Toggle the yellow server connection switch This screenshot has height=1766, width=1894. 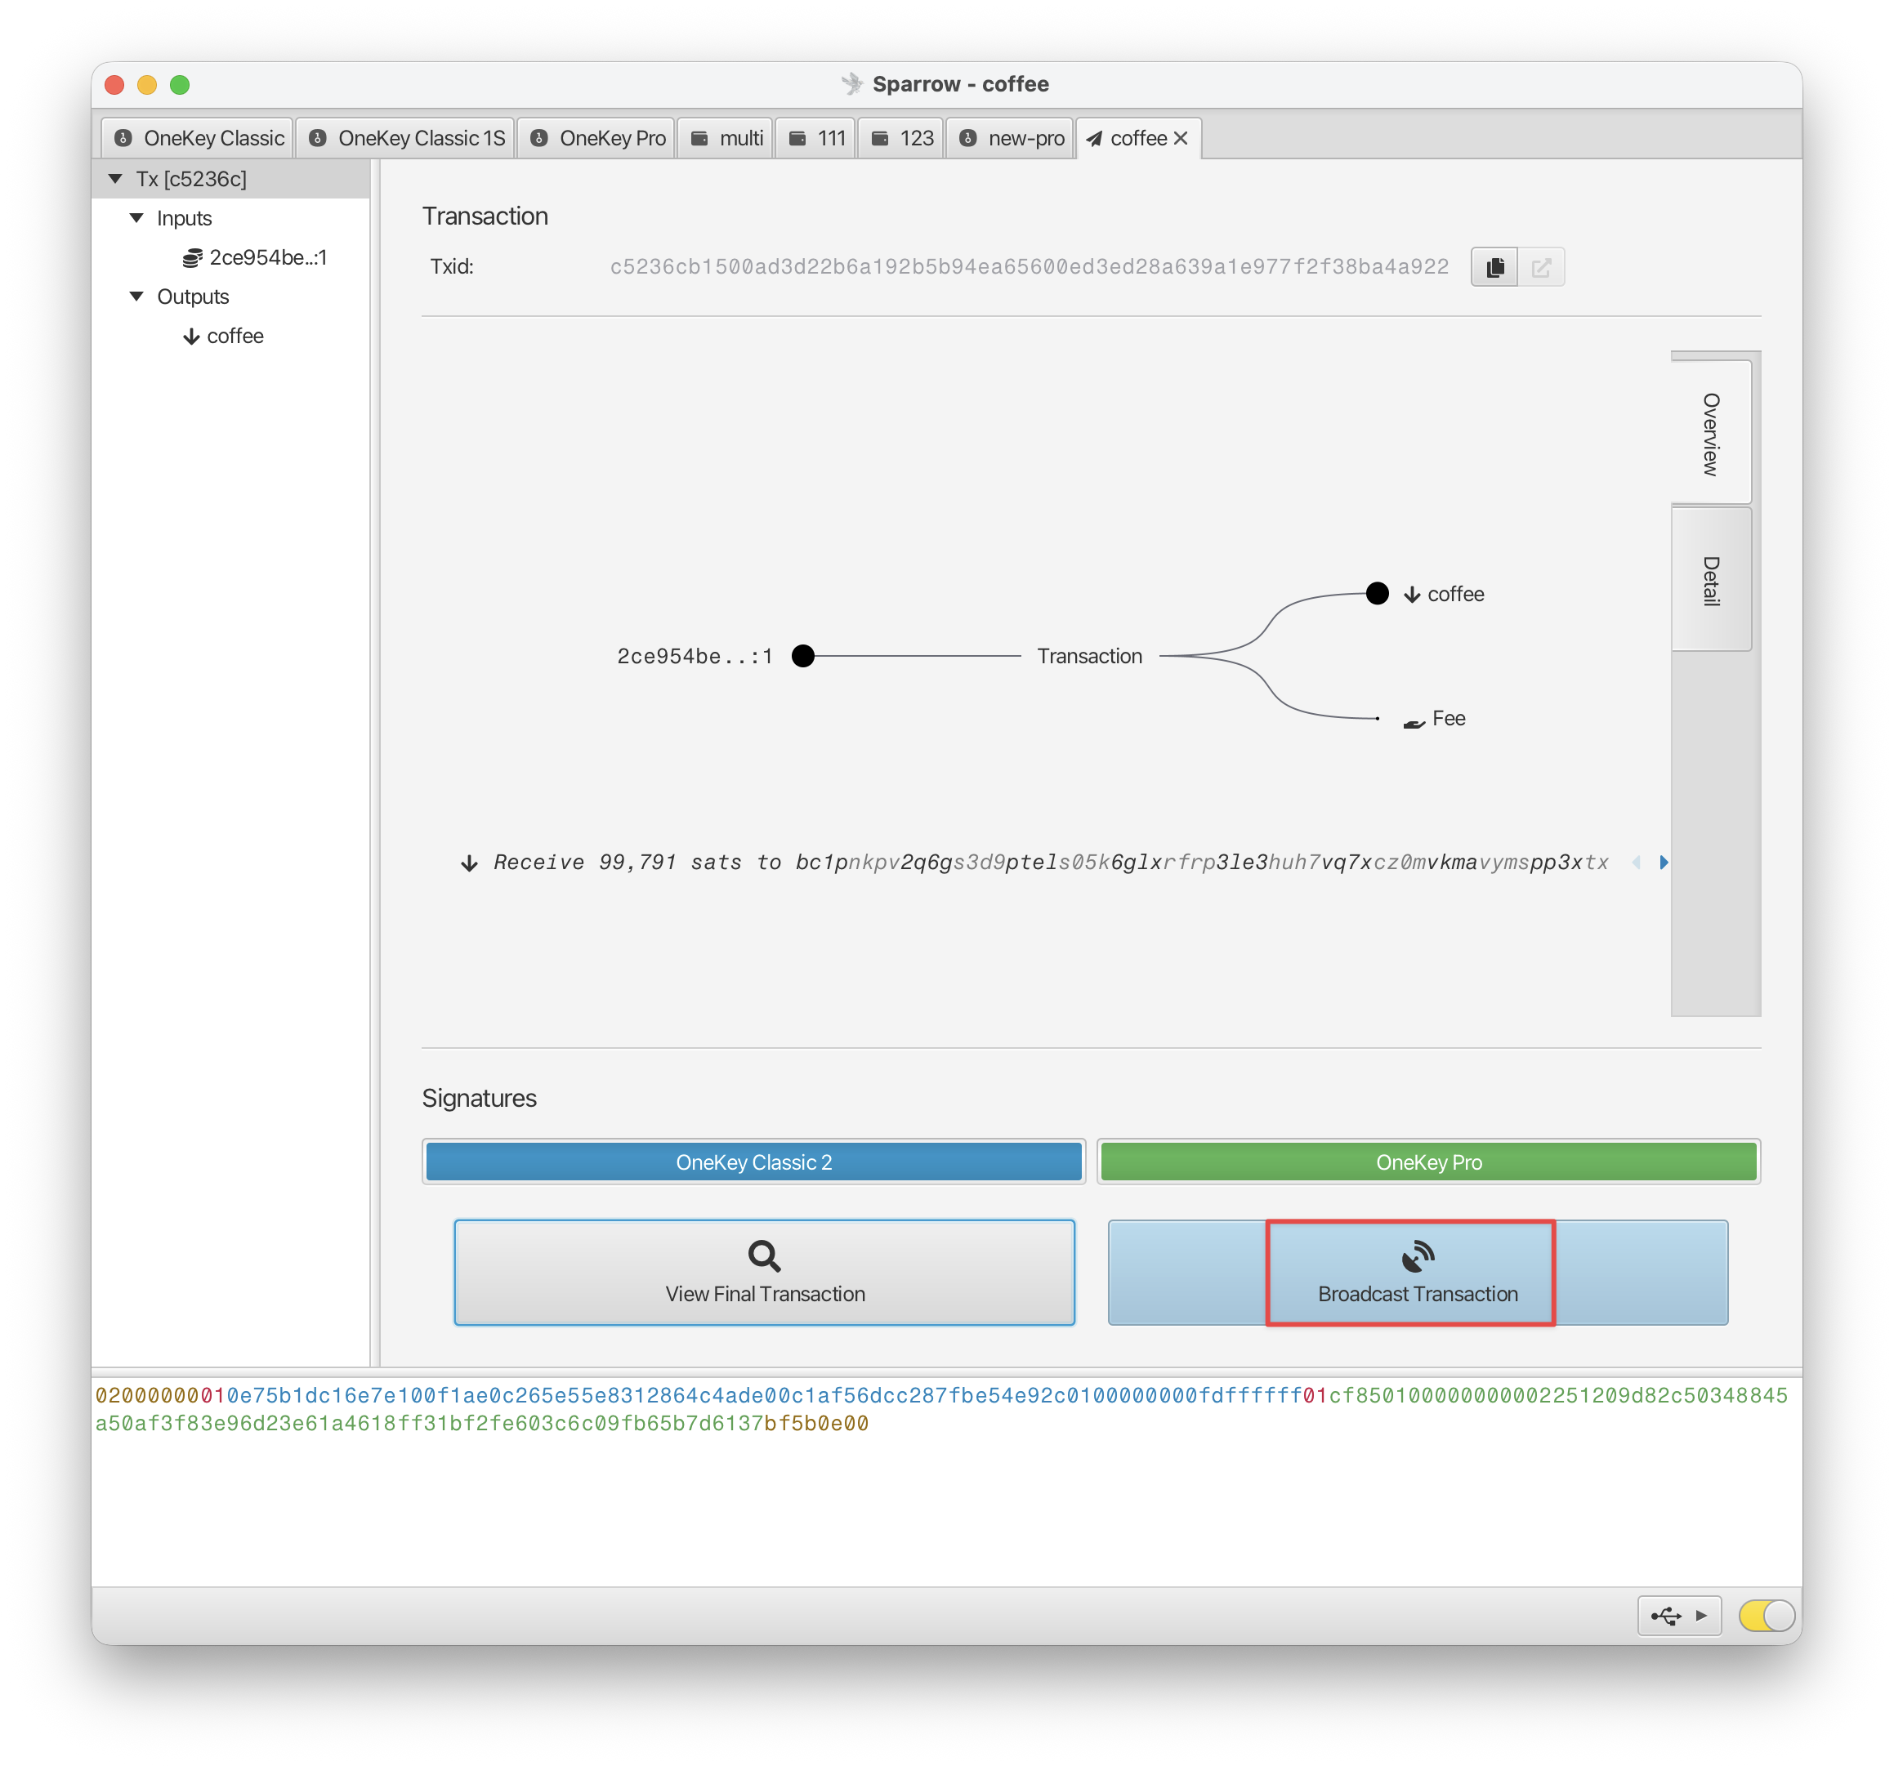point(1767,1616)
